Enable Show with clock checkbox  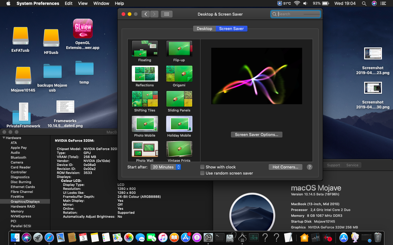click(202, 167)
